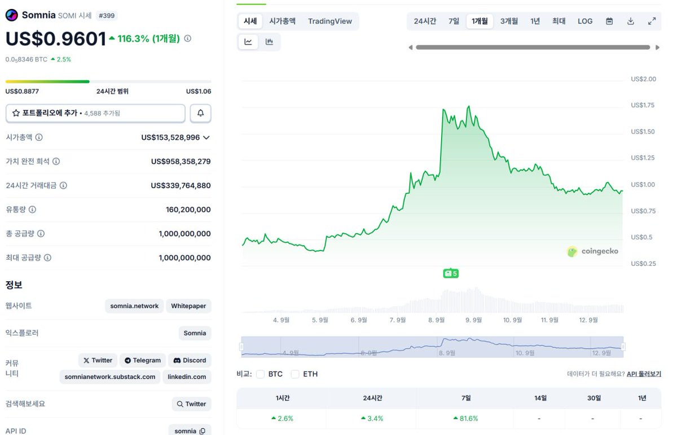Search Somnia on Twitter
Image resolution: width=677 pixels, height=435 pixels.
point(191,404)
